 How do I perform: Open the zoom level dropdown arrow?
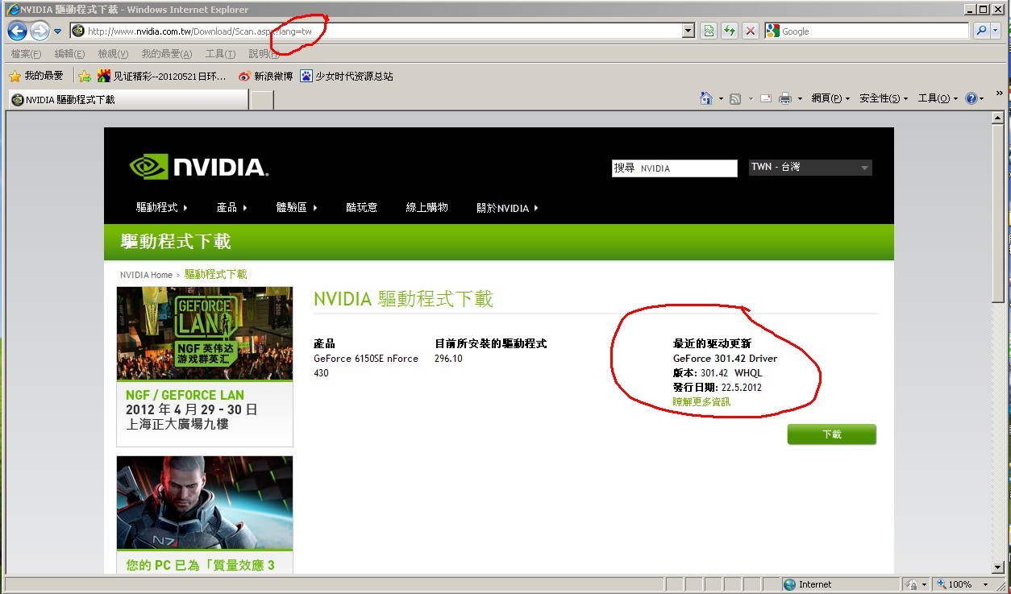pos(985,584)
